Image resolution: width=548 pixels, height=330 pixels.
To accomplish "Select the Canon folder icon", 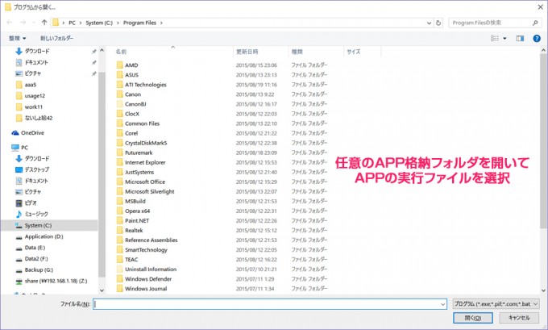I will point(119,94).
